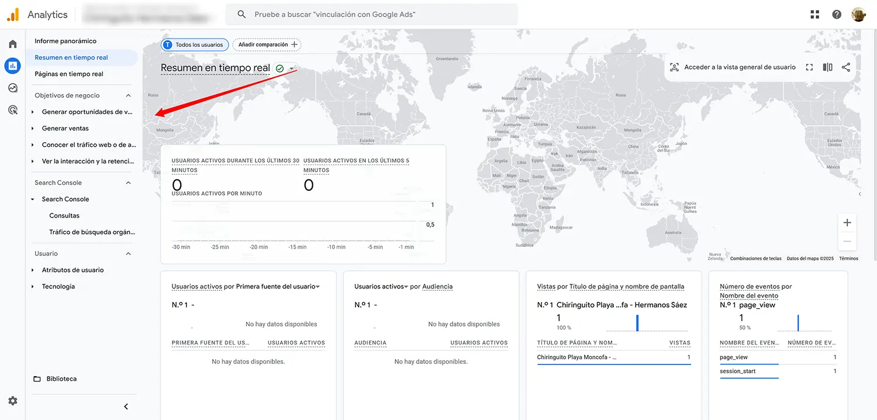This screenshot has width=877, height=420.
Task: Collapse the Objetivos de negocio section
Action: 128,95
